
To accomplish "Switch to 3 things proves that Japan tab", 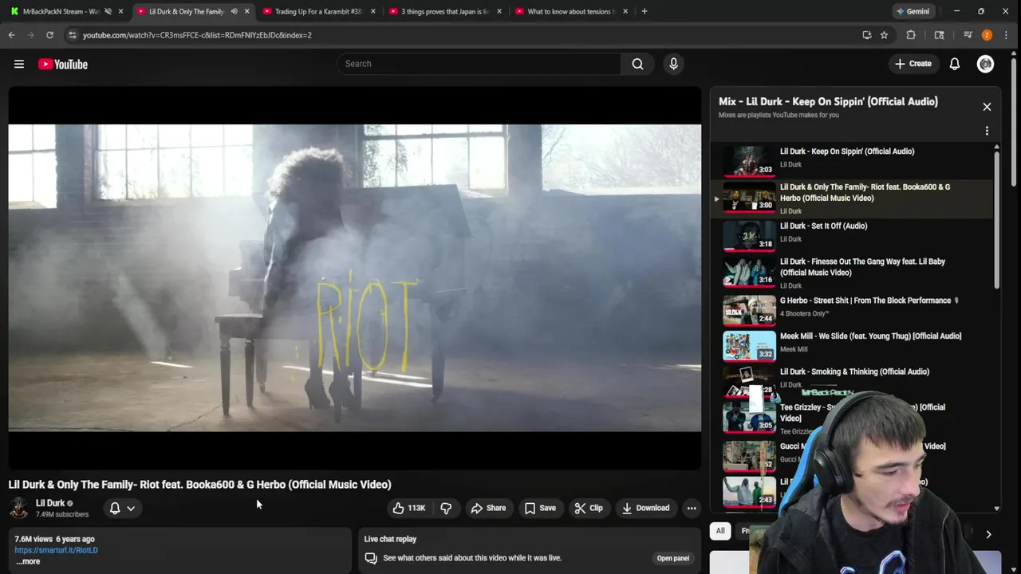I will coord(444,11).
